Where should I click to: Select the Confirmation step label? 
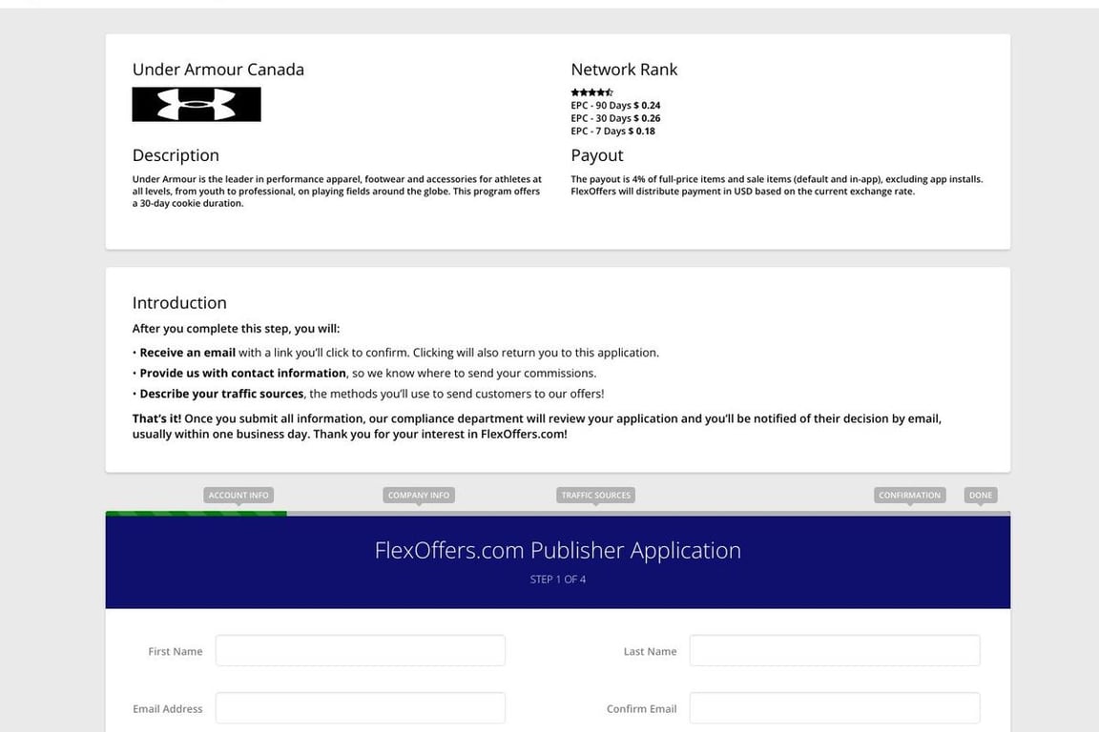[909, 495]
